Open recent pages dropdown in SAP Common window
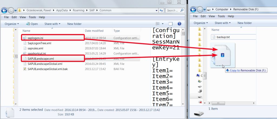This screenshot has height=119, width=277. pos(15,11)
